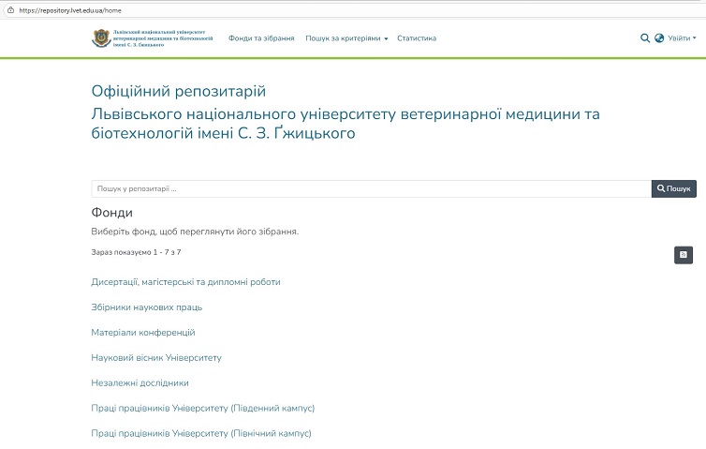Click the globe language switcher icon

[x=659, y=38]
